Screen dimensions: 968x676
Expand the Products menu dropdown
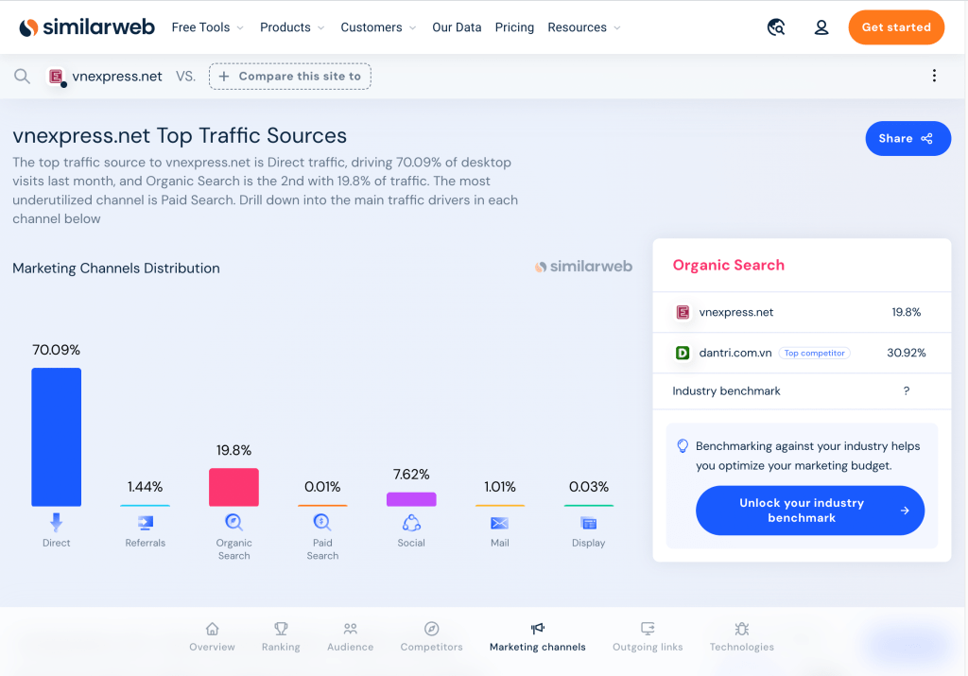tap(292, 27)
